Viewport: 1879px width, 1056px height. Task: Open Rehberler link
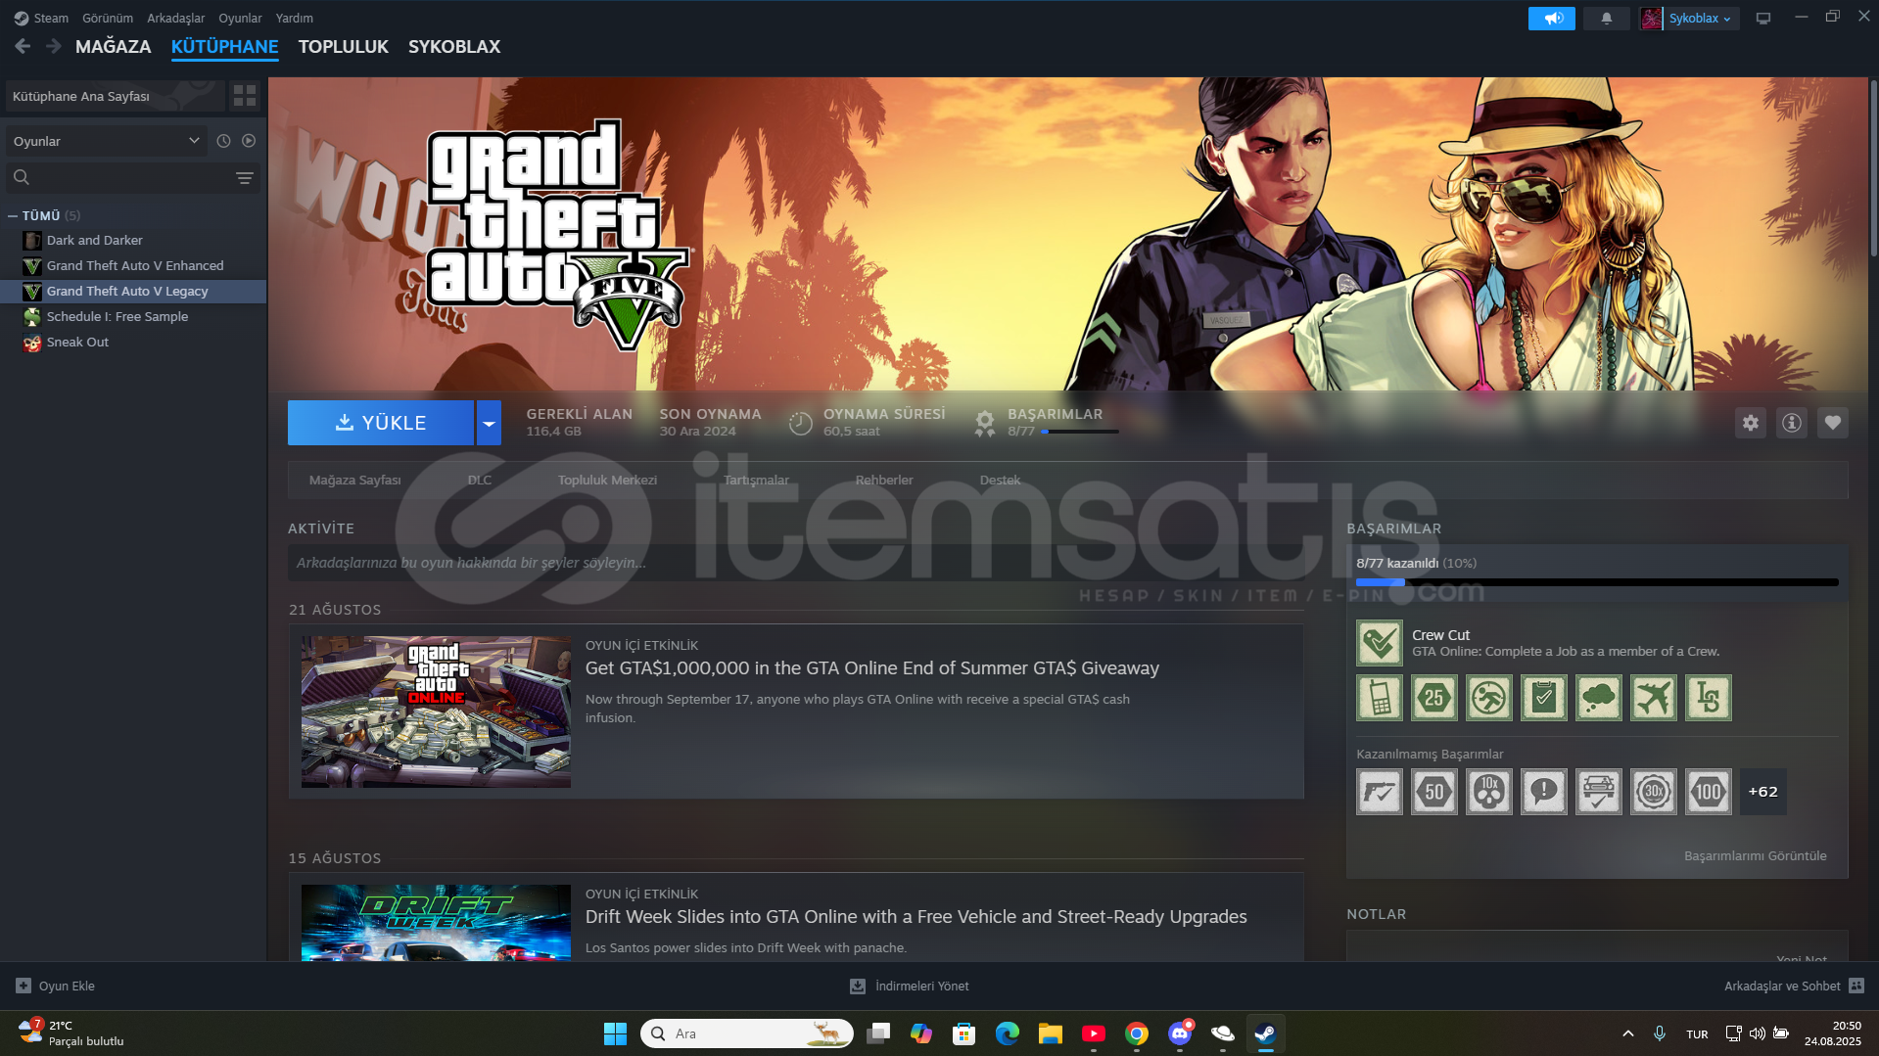pos(884,480)
